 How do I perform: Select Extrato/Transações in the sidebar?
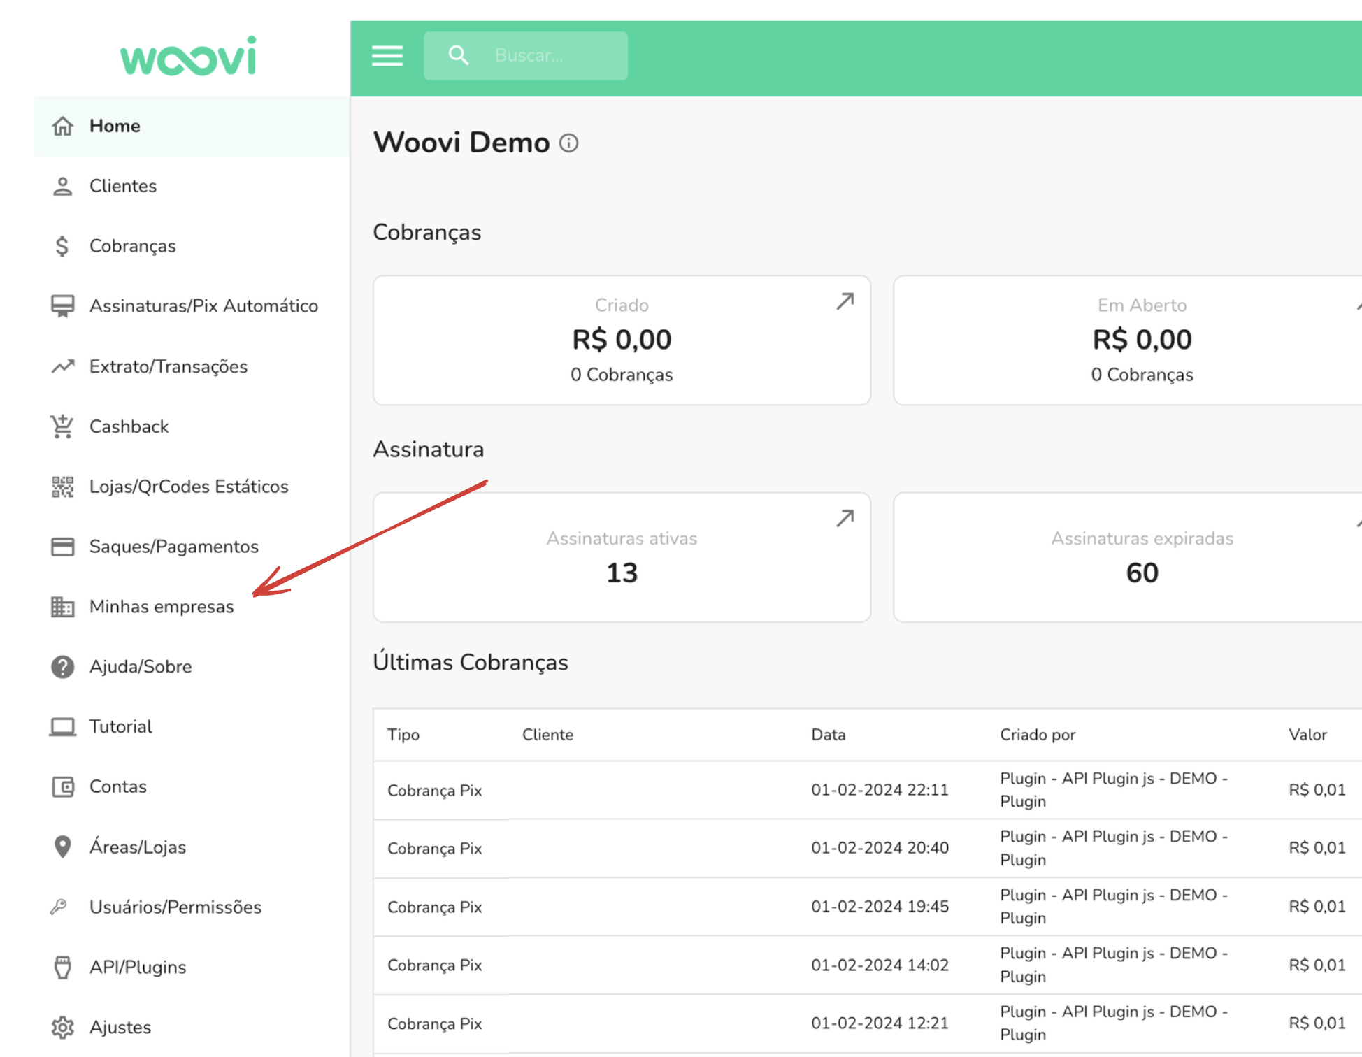pyautogui.click(x=168, y=366)
